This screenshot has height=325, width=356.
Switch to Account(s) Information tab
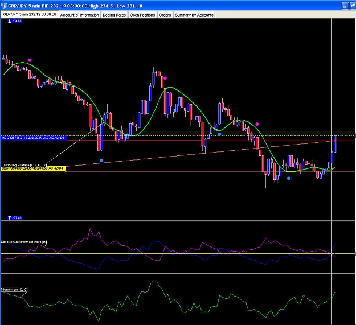point(80,15)
